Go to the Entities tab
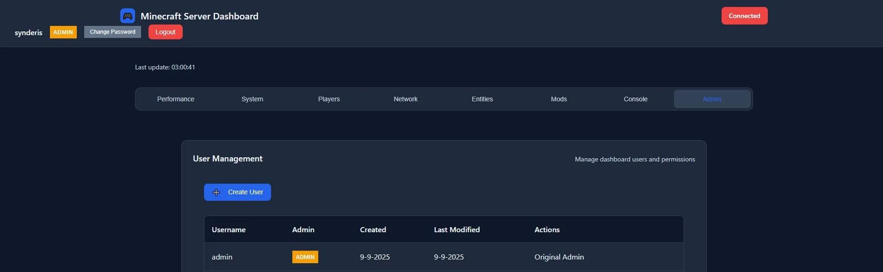The width and height of the screenshot is (883, 272). 482,99
